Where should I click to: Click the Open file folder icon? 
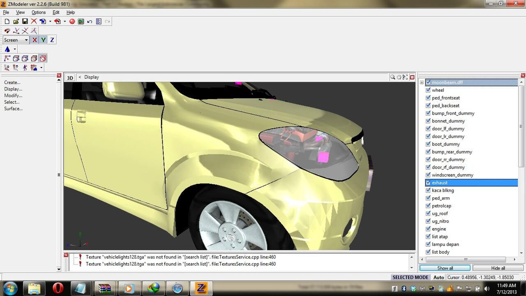tap(16, 21)
